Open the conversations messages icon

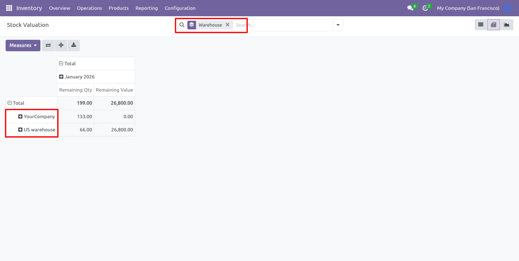pyautogui.click(x=410, y=8)
